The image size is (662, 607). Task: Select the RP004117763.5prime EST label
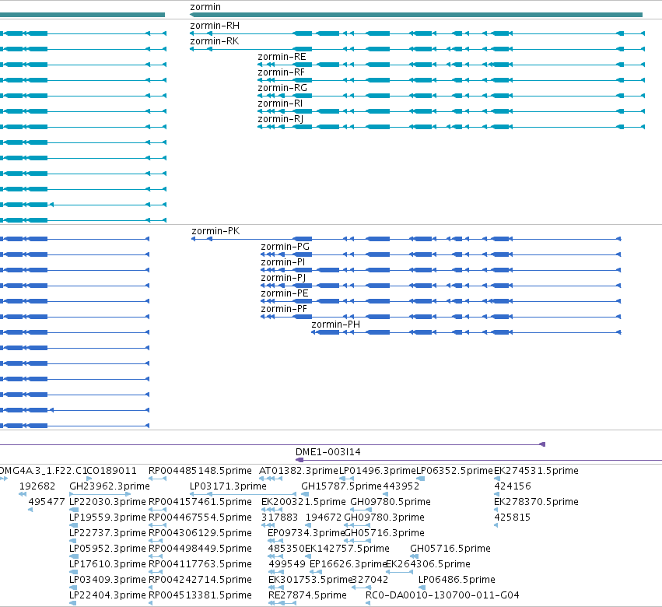(x=200, y=565)
